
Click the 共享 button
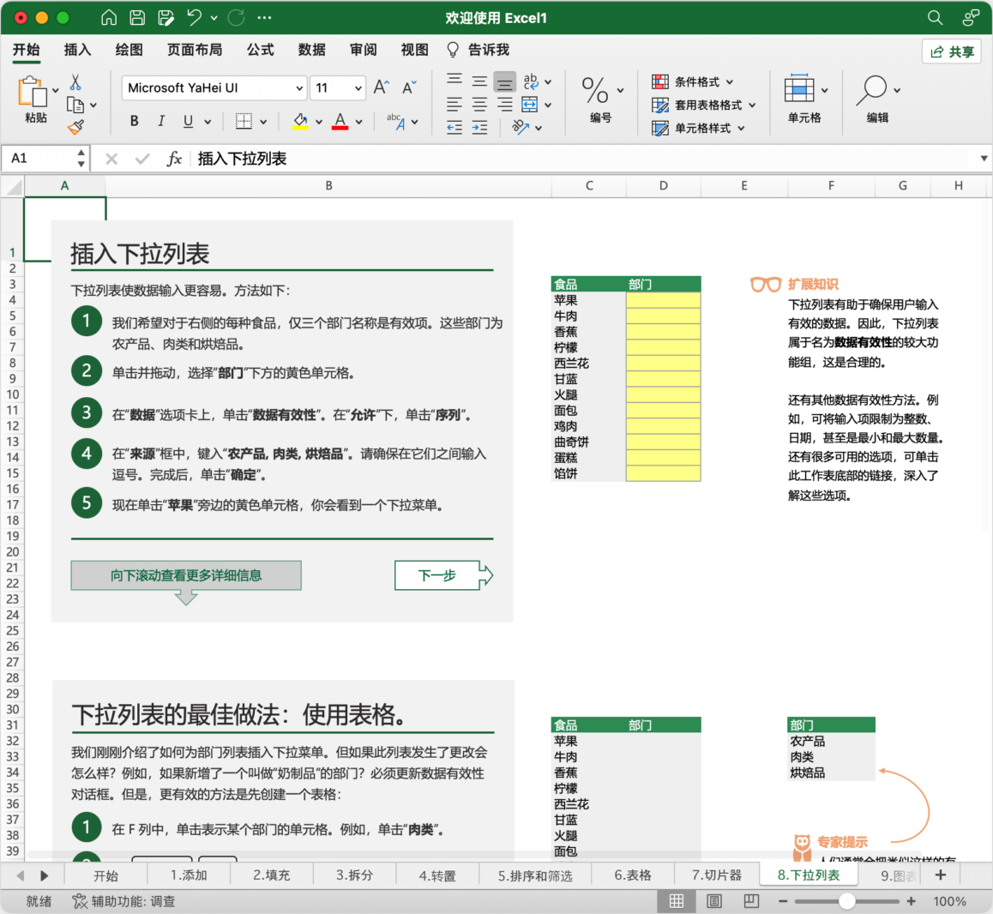coord(952,51)
